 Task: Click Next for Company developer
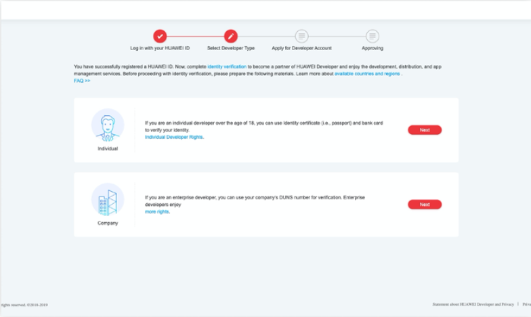(x=425, y=205)
